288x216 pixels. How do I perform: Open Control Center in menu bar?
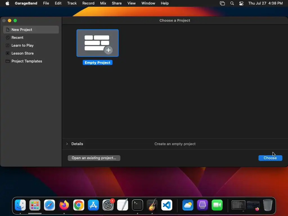241,3
